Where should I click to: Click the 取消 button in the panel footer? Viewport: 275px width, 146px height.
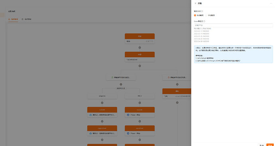tap(261, 145)
